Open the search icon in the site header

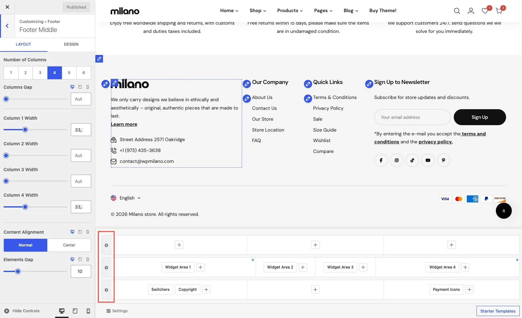pos(457,11)
